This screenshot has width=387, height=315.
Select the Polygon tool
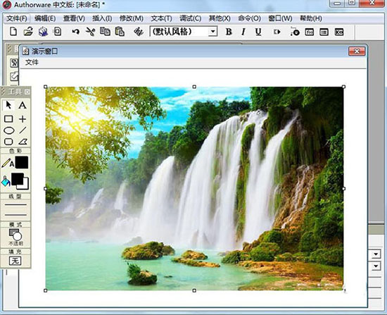[x=23, y=142]
